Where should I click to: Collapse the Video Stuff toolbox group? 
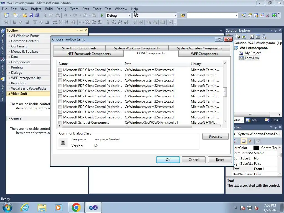pos(9,94)
